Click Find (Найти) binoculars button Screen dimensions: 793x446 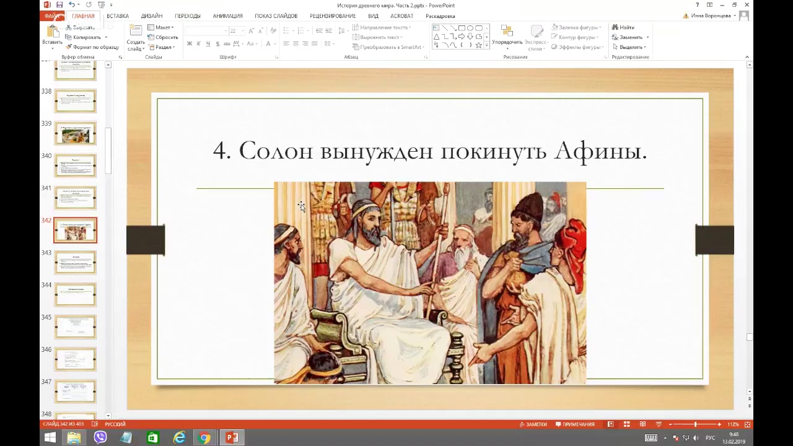623,27
